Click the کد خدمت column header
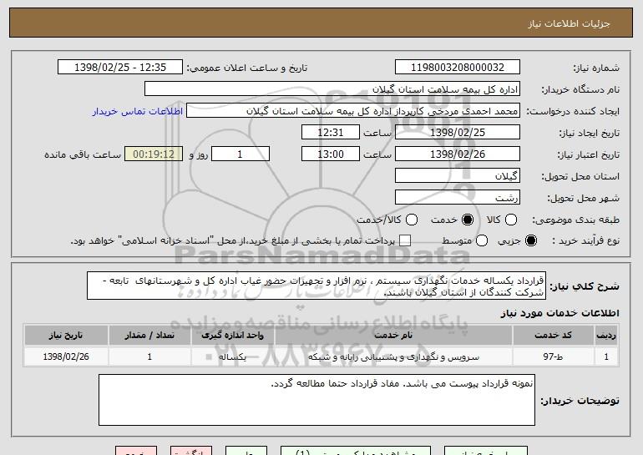The width and height of the screenshot is (643, 455). pyautogui.click(x=553, y=336)
